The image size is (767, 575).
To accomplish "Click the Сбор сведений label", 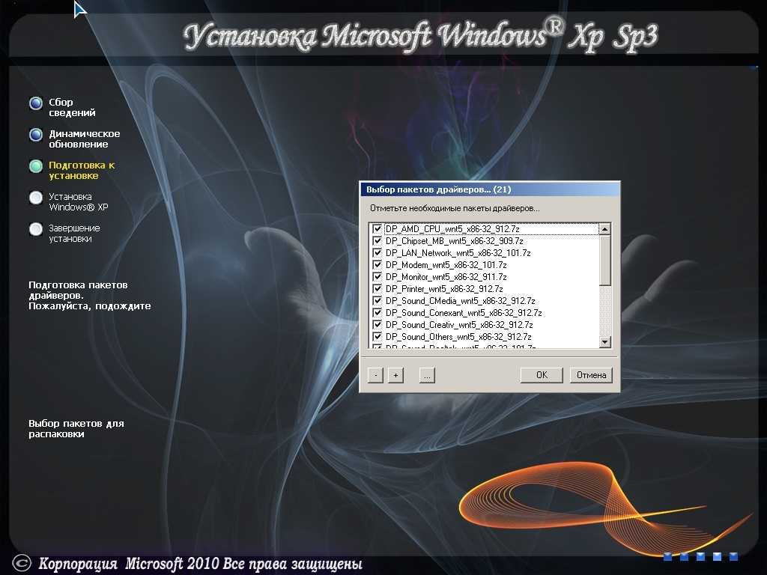I will 72,107.
